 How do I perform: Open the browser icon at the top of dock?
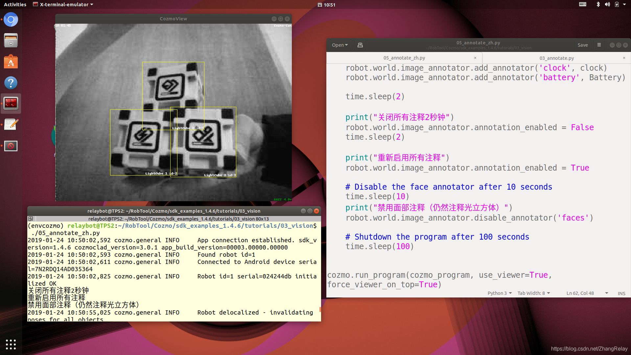coord(11,19)
